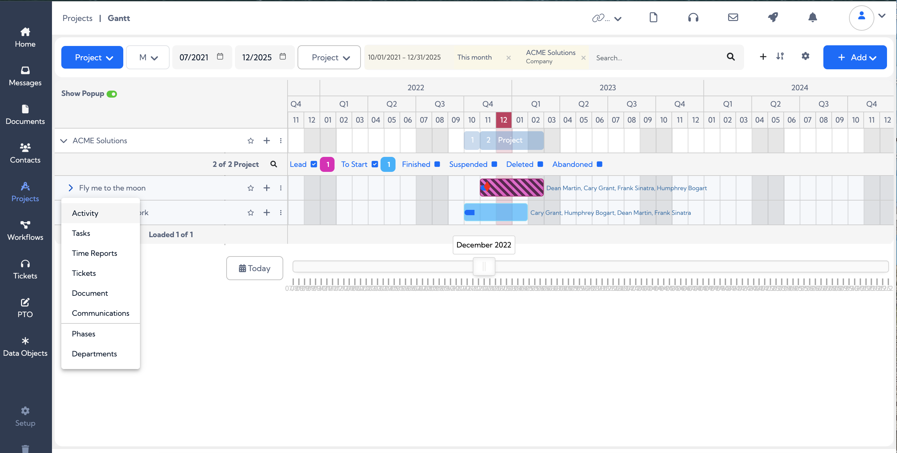Check the Finished status checkbox

coord(437,164)
